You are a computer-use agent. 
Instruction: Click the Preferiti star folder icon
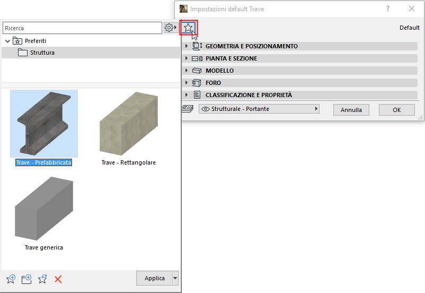click(17, 41)
